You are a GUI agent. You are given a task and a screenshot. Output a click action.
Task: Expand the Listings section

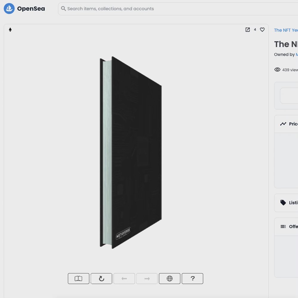286,203
